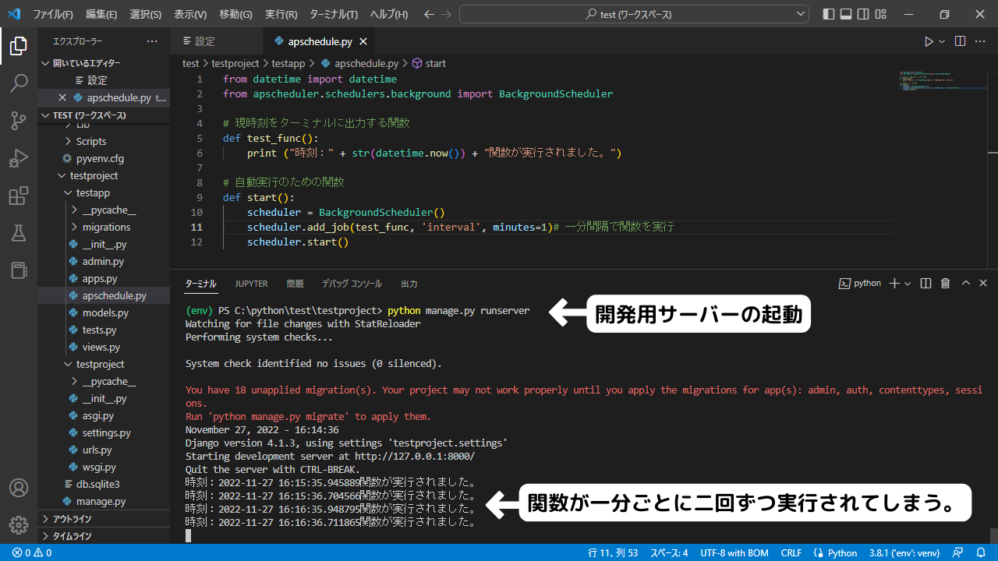Open the Source Control view
The image size is (998, 561).
pyautogui.click(x=19, y=121)
